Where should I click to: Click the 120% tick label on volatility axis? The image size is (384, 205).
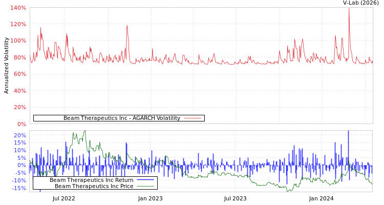coord(18,25)
